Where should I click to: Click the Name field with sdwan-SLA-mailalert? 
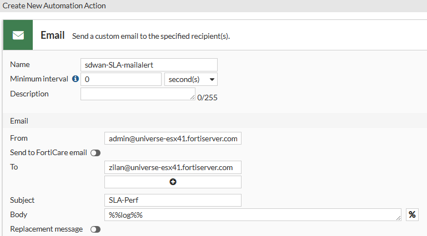[149, 65]
